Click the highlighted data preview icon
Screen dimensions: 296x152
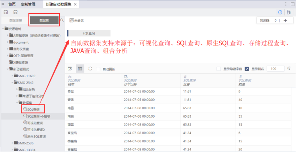tap(80, 69)
